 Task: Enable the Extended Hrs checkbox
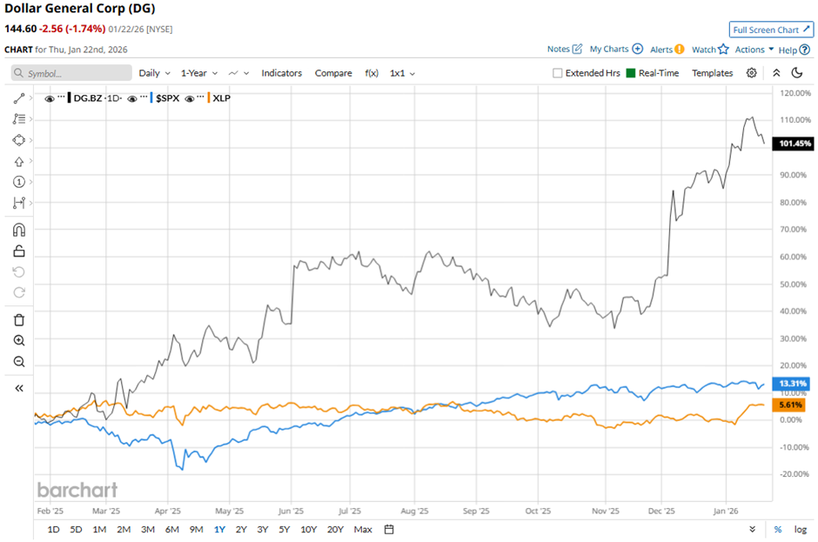click(557, 73)
